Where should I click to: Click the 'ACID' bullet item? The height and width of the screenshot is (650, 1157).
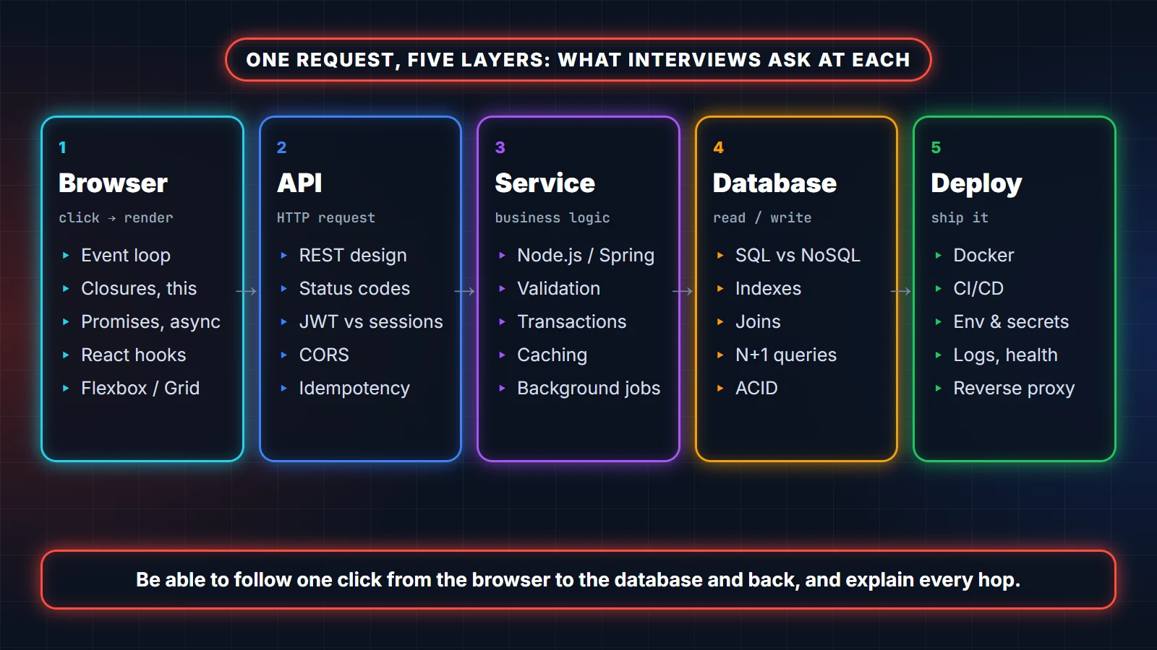click(x=756, y=388)
